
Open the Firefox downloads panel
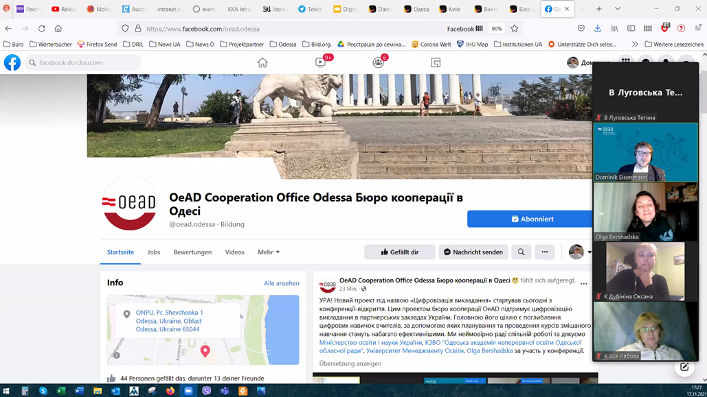coord(598,28)
